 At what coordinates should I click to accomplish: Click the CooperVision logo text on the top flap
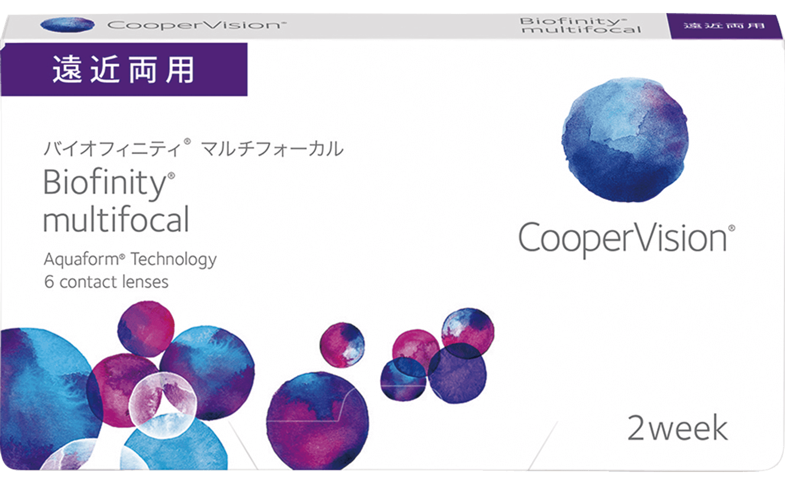[x=197, y=25]
